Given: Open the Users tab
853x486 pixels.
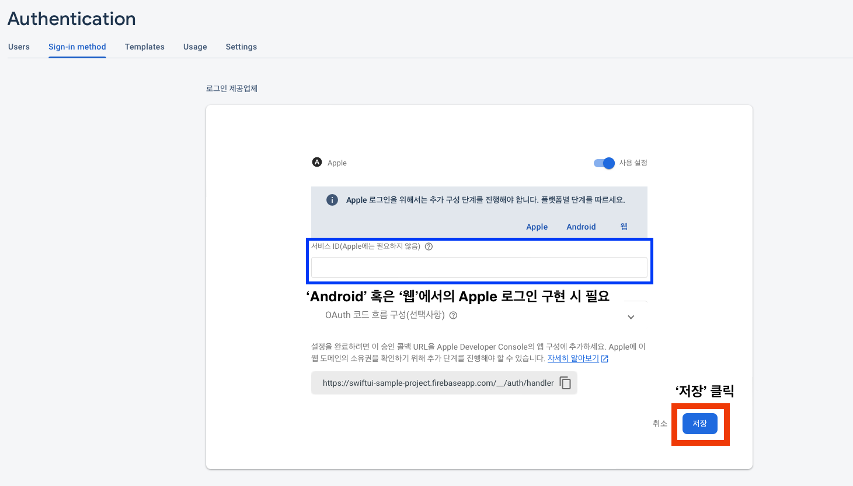Looking at the screenshot, I should pyautogui.click(x=19, y=47).
